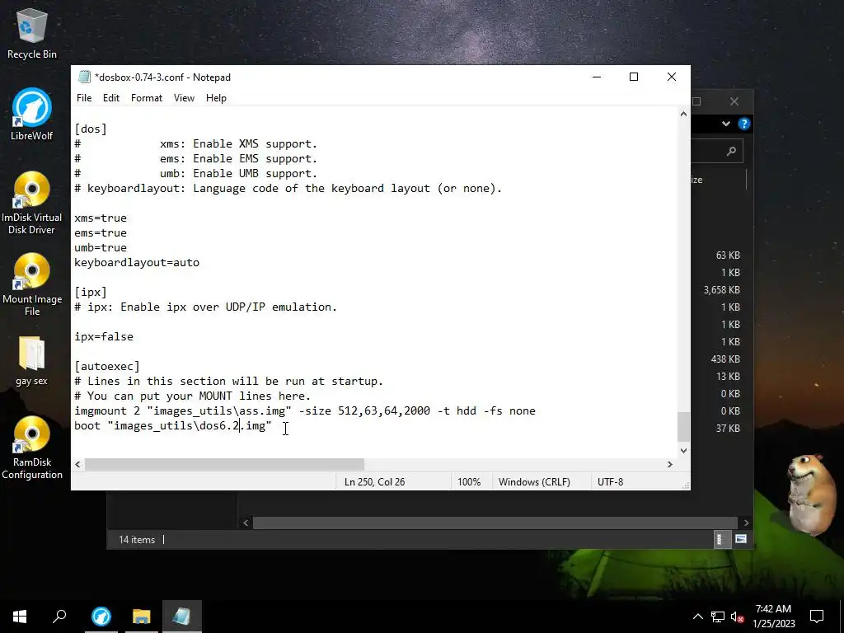Screen dimensions: 844x633
Task: Click the [dos] section header line
Action: pyautogui.click(x=91, y=129)
